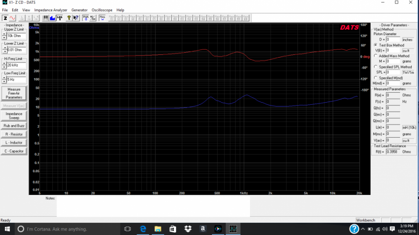Screen dimensions: 419x235
Task: Open the Dropbox taskbar icon
Action: click(188, 229)
